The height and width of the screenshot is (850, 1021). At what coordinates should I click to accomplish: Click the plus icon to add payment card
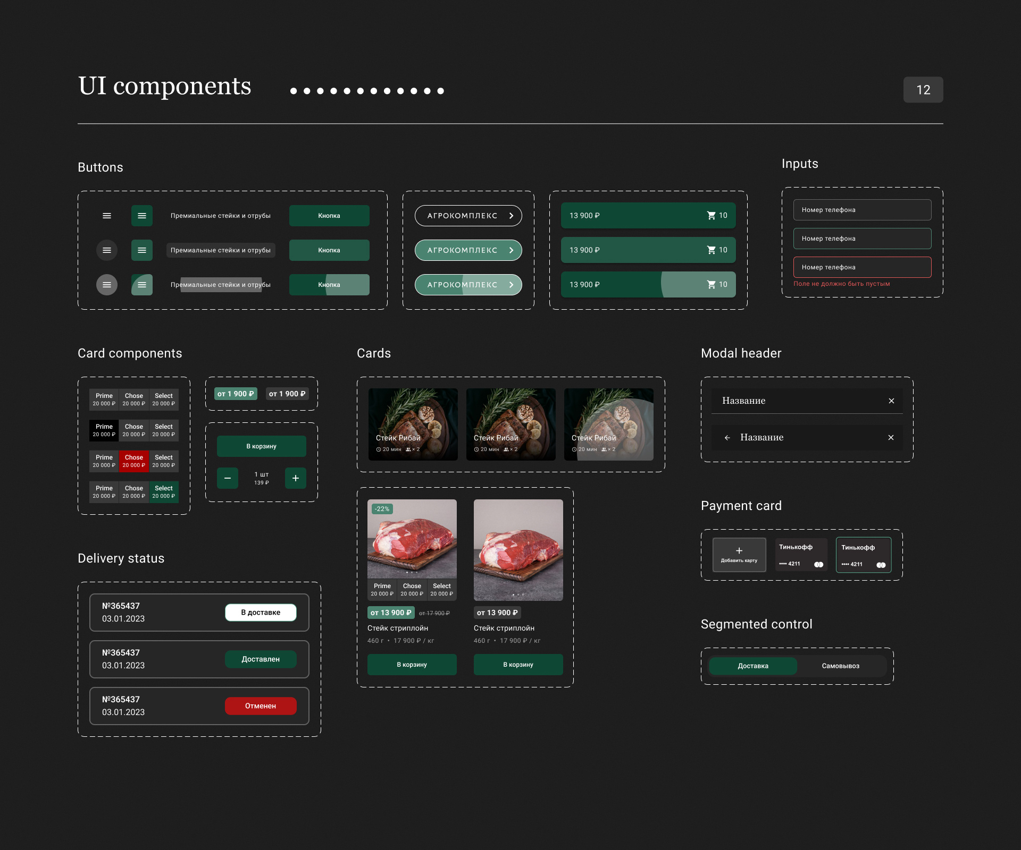[x=739, y=551]
